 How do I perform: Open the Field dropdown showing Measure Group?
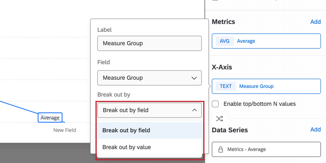pyautogui.click(x=149, y=78)
